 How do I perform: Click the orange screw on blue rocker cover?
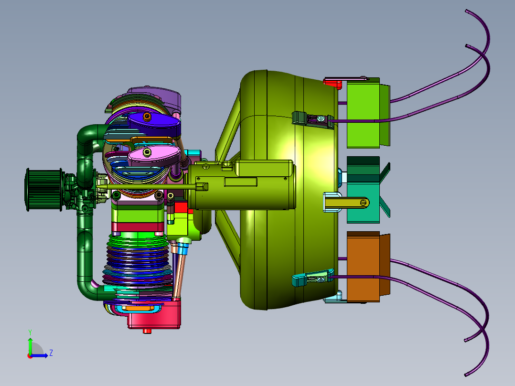click(147, 116)
